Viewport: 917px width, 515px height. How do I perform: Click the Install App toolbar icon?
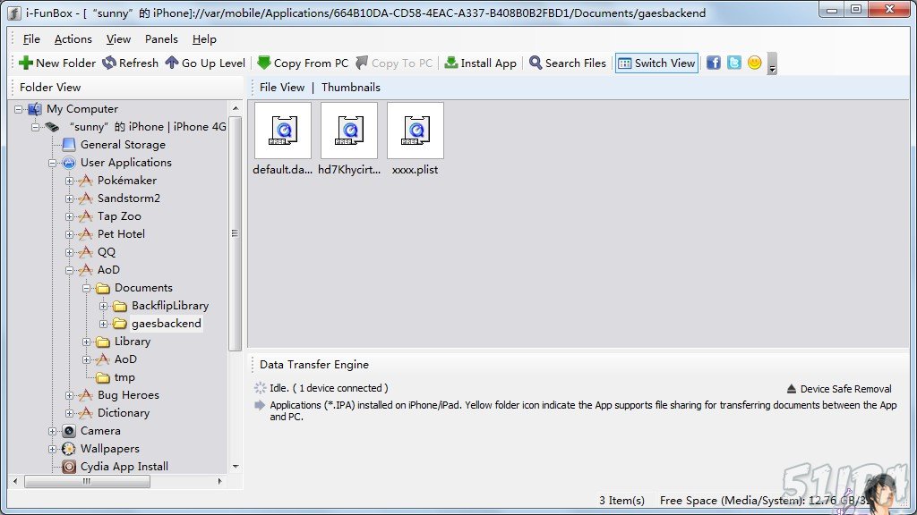coord(451,63)
